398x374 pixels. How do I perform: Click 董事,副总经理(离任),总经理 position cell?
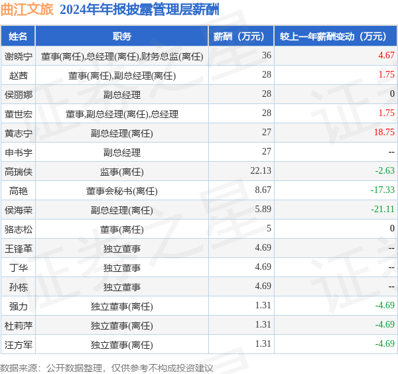pos(122,114)
